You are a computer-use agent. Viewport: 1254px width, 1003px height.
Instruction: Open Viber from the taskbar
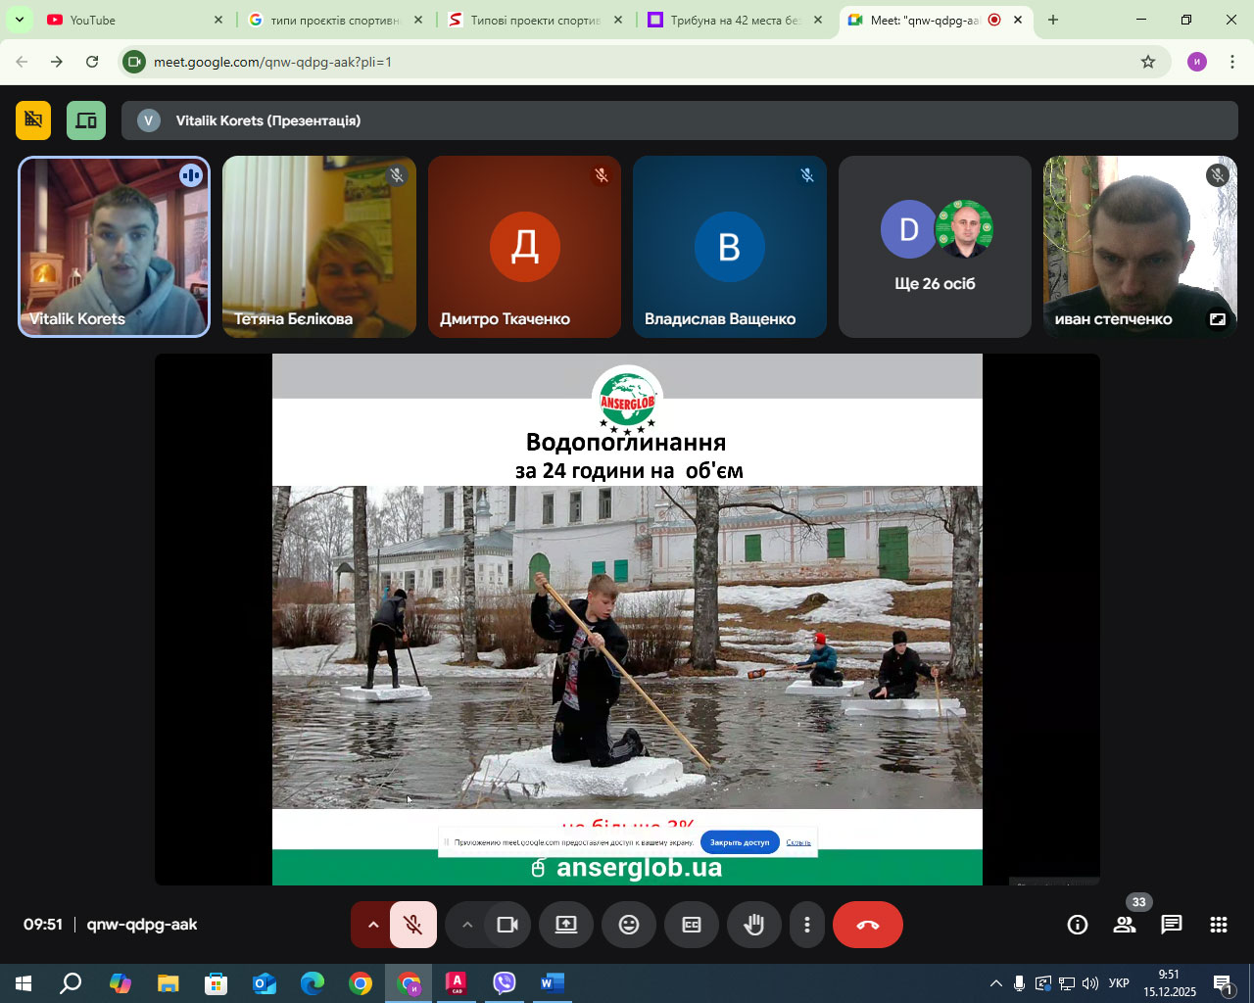[x=505, y=982]
